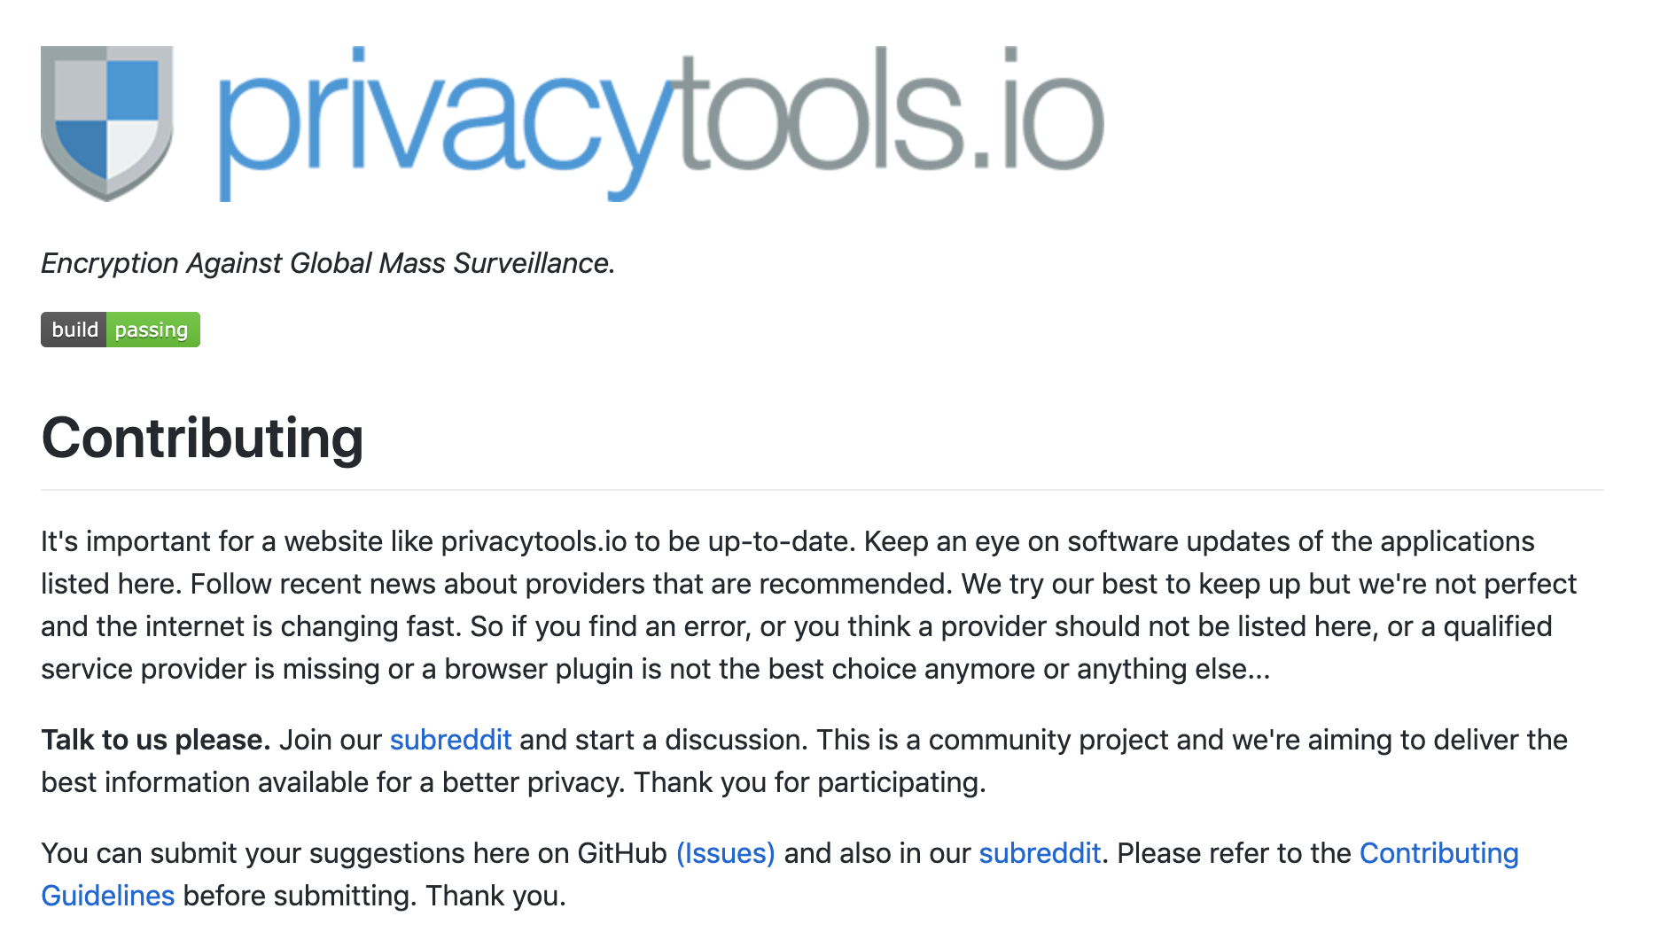Viewport: 1668px width, 932px height.
Task: Click the horizontal divider below Contributing
Action: [x=822, y=489]
